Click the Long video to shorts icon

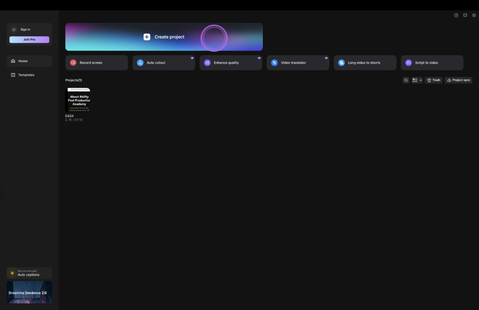coord(341,63)
